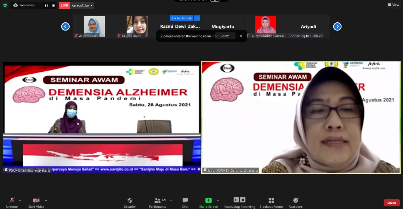The height and width of the screenshot is (209, 403).
Task: Open the View menu
Action: click(394, 5)
